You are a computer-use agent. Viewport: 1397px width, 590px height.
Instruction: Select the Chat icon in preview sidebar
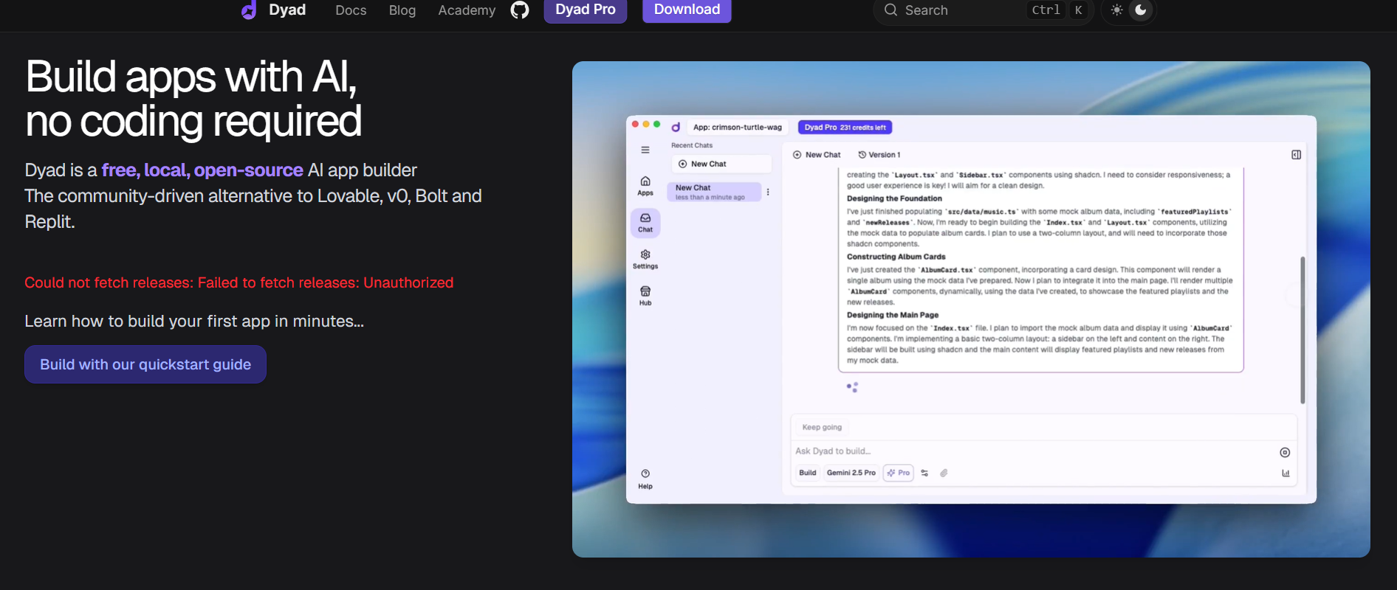click(645, 223)
